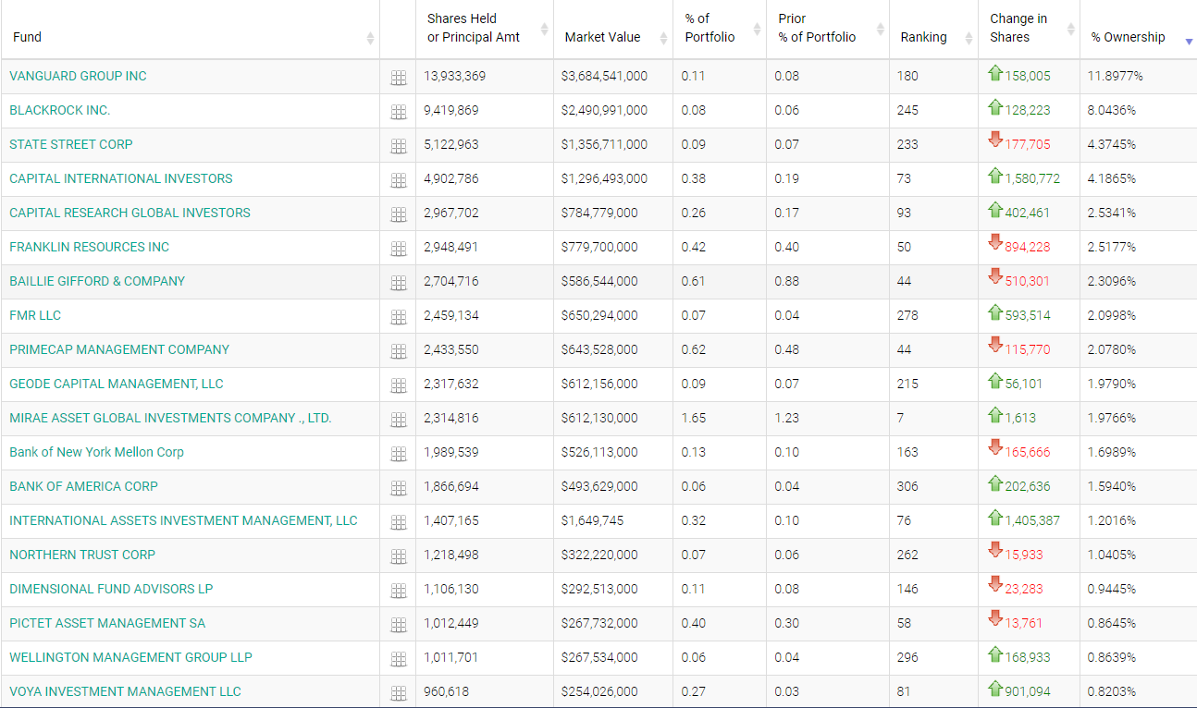Select shares held value 9,419,869
The height and width of the screenshot is (708, 1197).
(451, 110)
